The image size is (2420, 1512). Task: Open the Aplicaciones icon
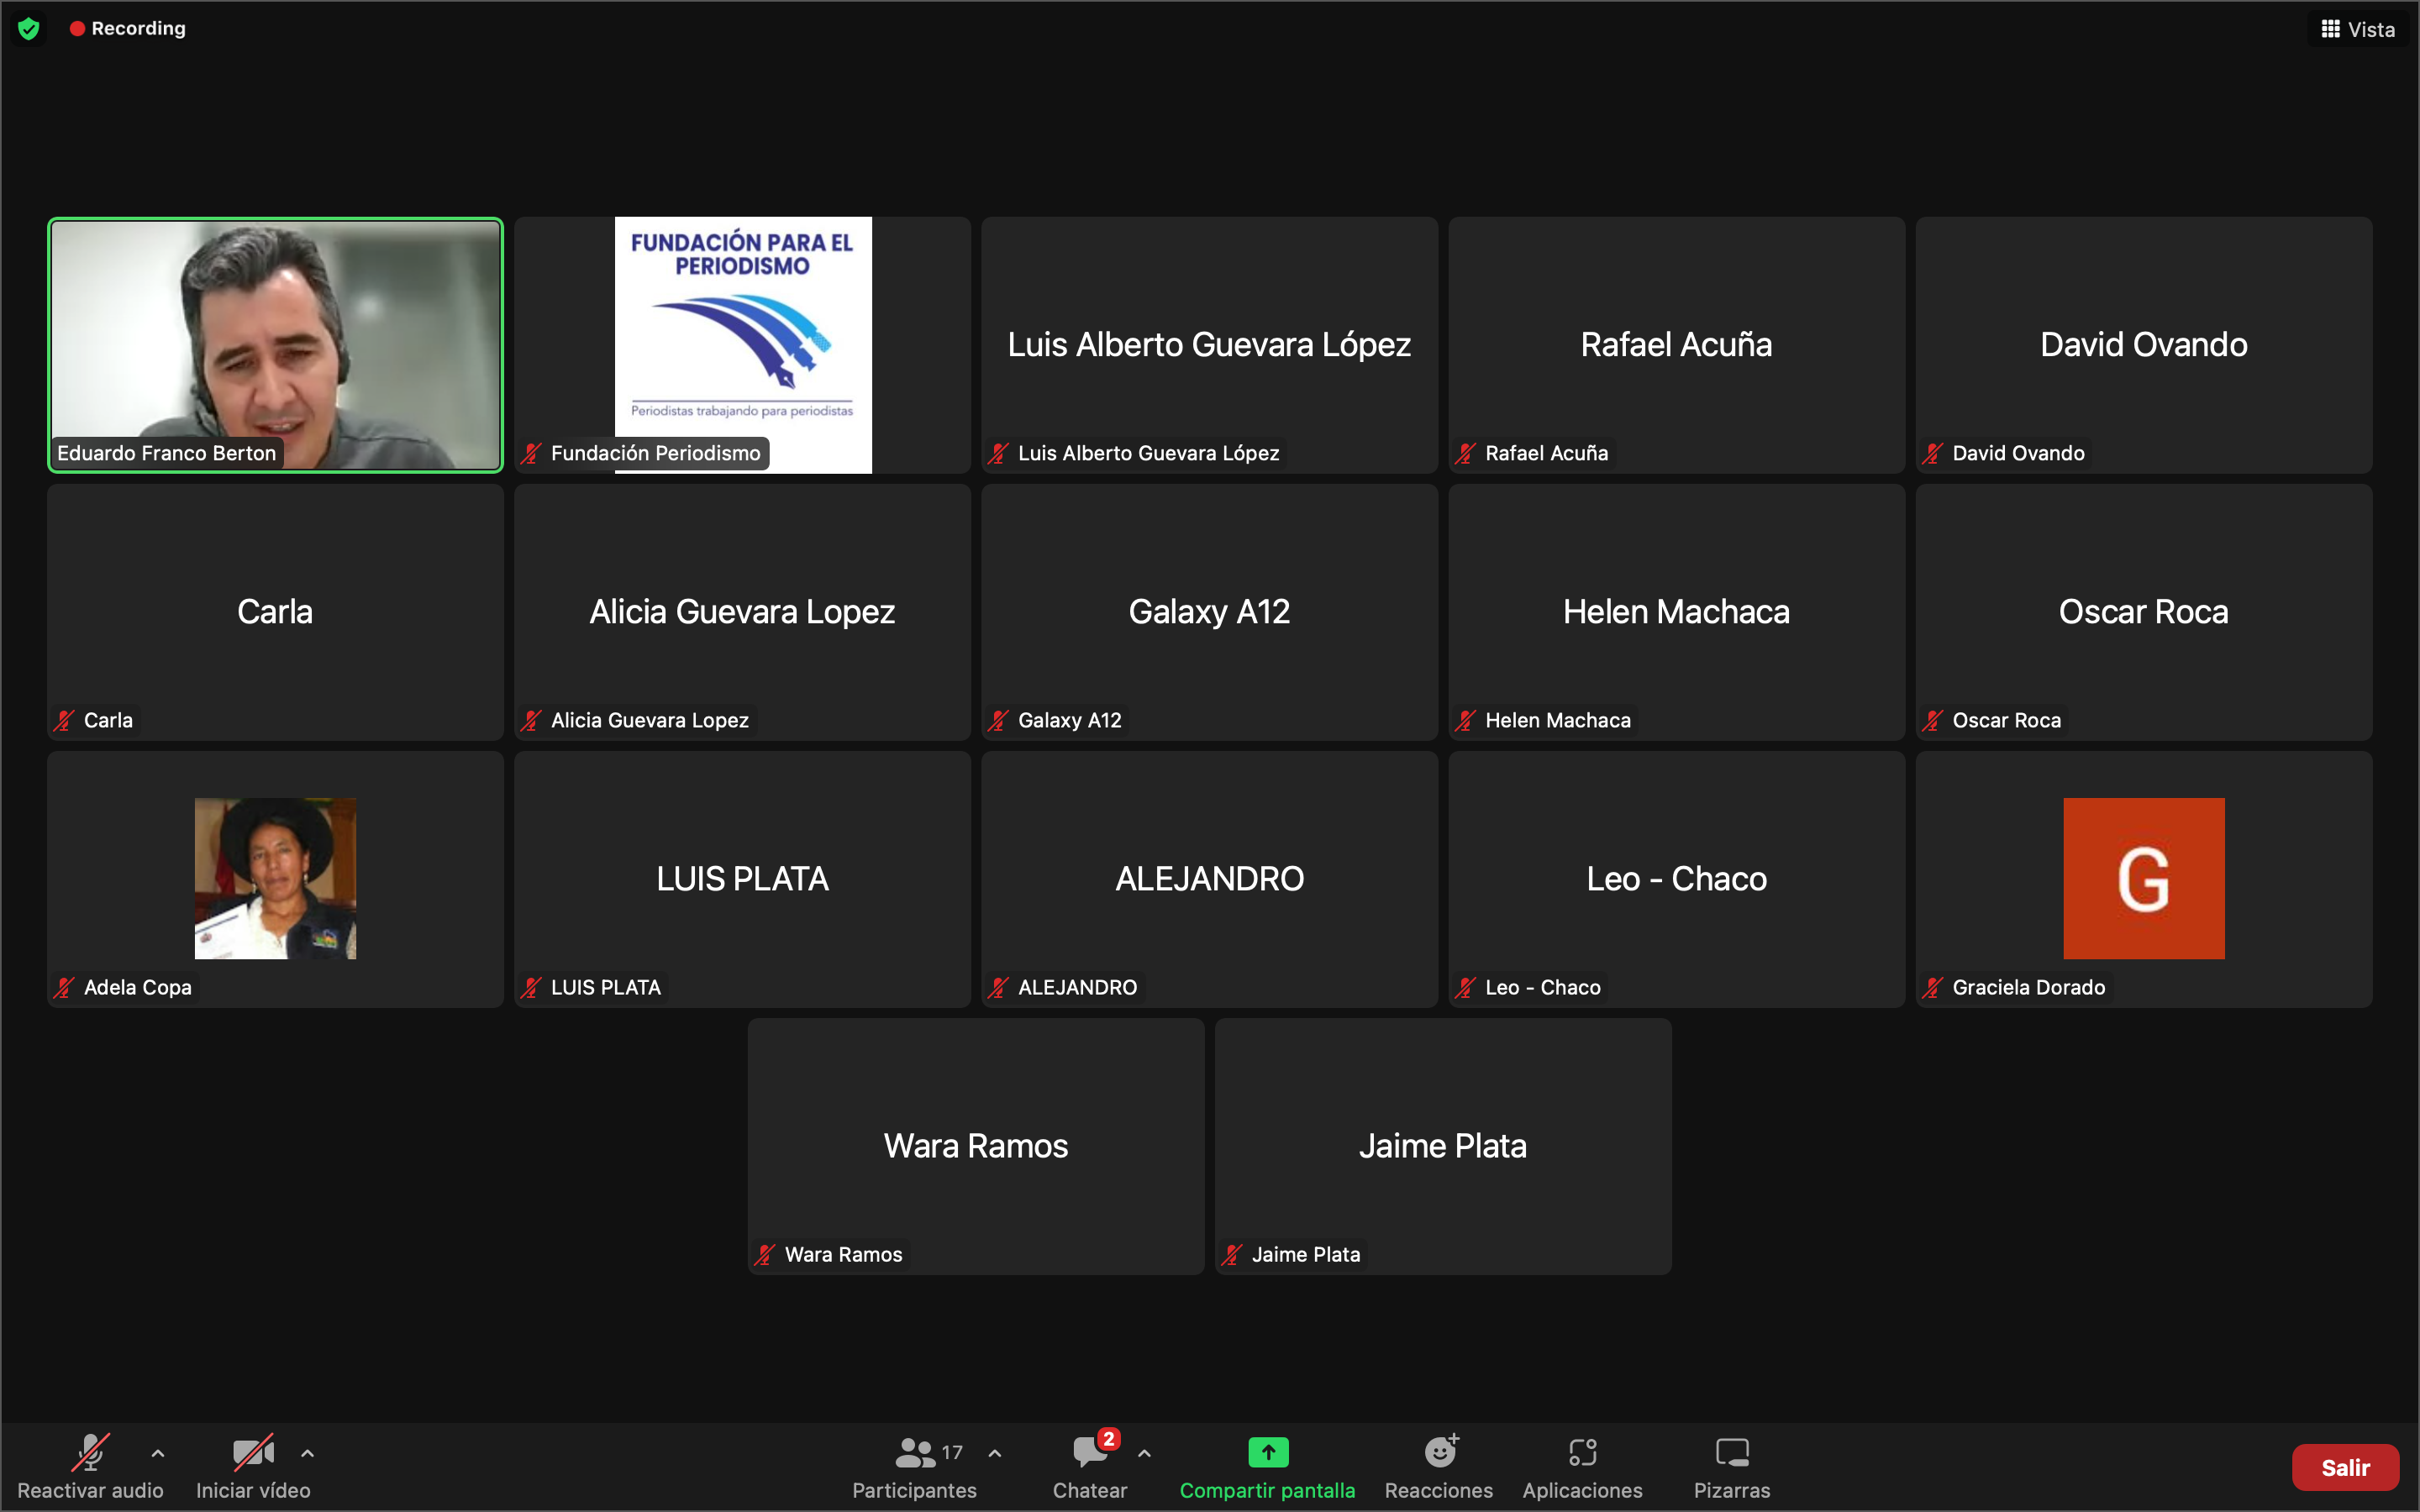tap(1582, 1452)
